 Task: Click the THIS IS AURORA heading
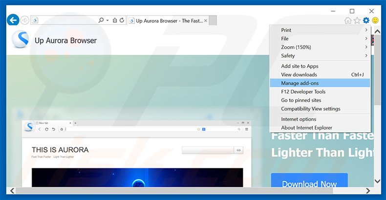tap(60, 150)
